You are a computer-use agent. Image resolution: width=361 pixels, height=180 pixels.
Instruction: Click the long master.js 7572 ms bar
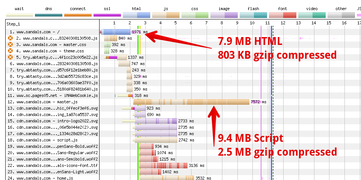[191, 102]
